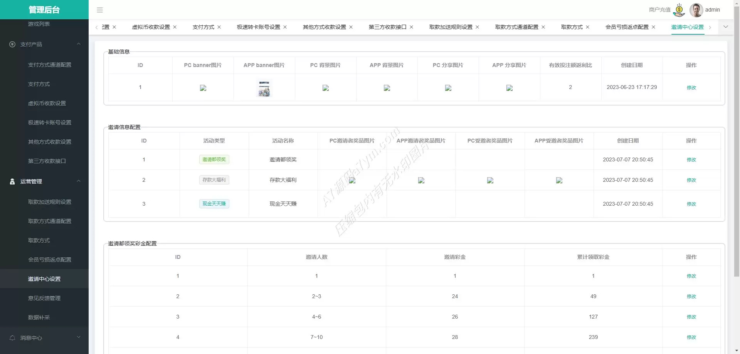This screenshot has height=354, width=740.
Task: Click the page vertical scrollbar
Action: coord(737,154)
